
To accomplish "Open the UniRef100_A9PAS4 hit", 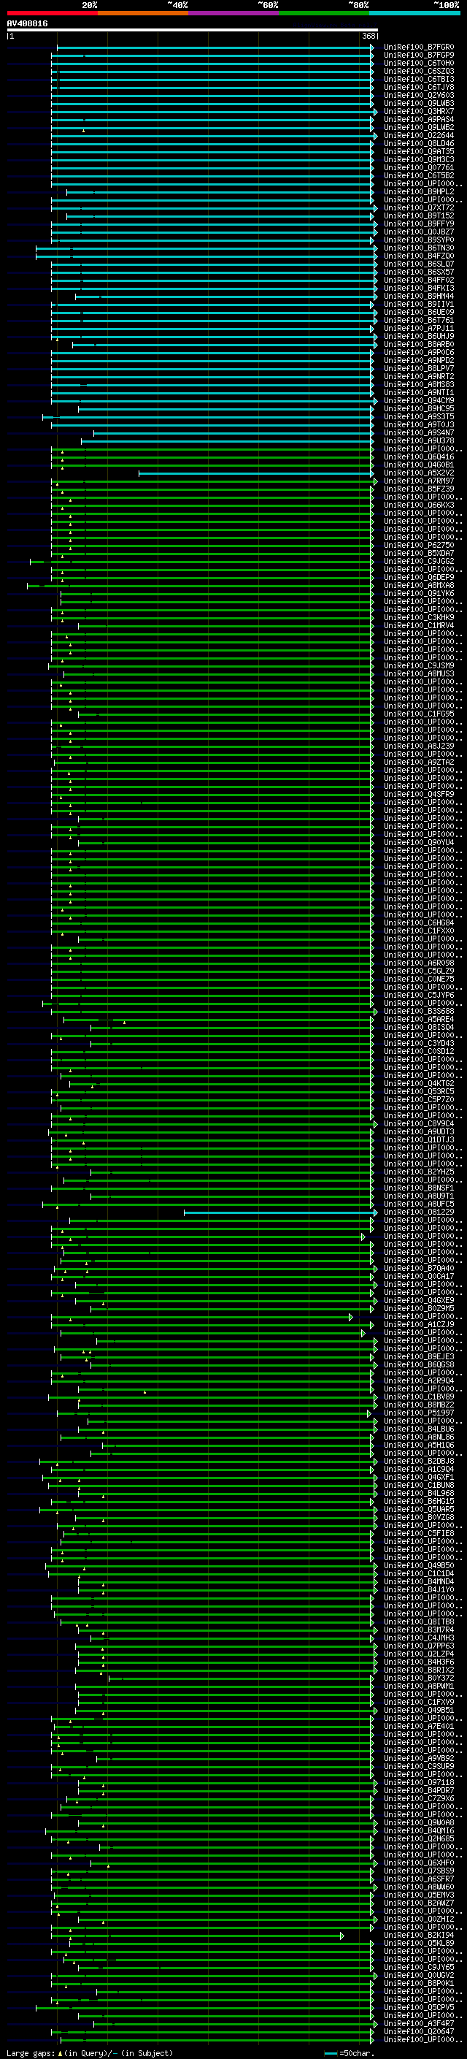I will (x=419, y=119).
